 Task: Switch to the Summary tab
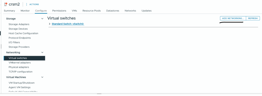(9, 11)
